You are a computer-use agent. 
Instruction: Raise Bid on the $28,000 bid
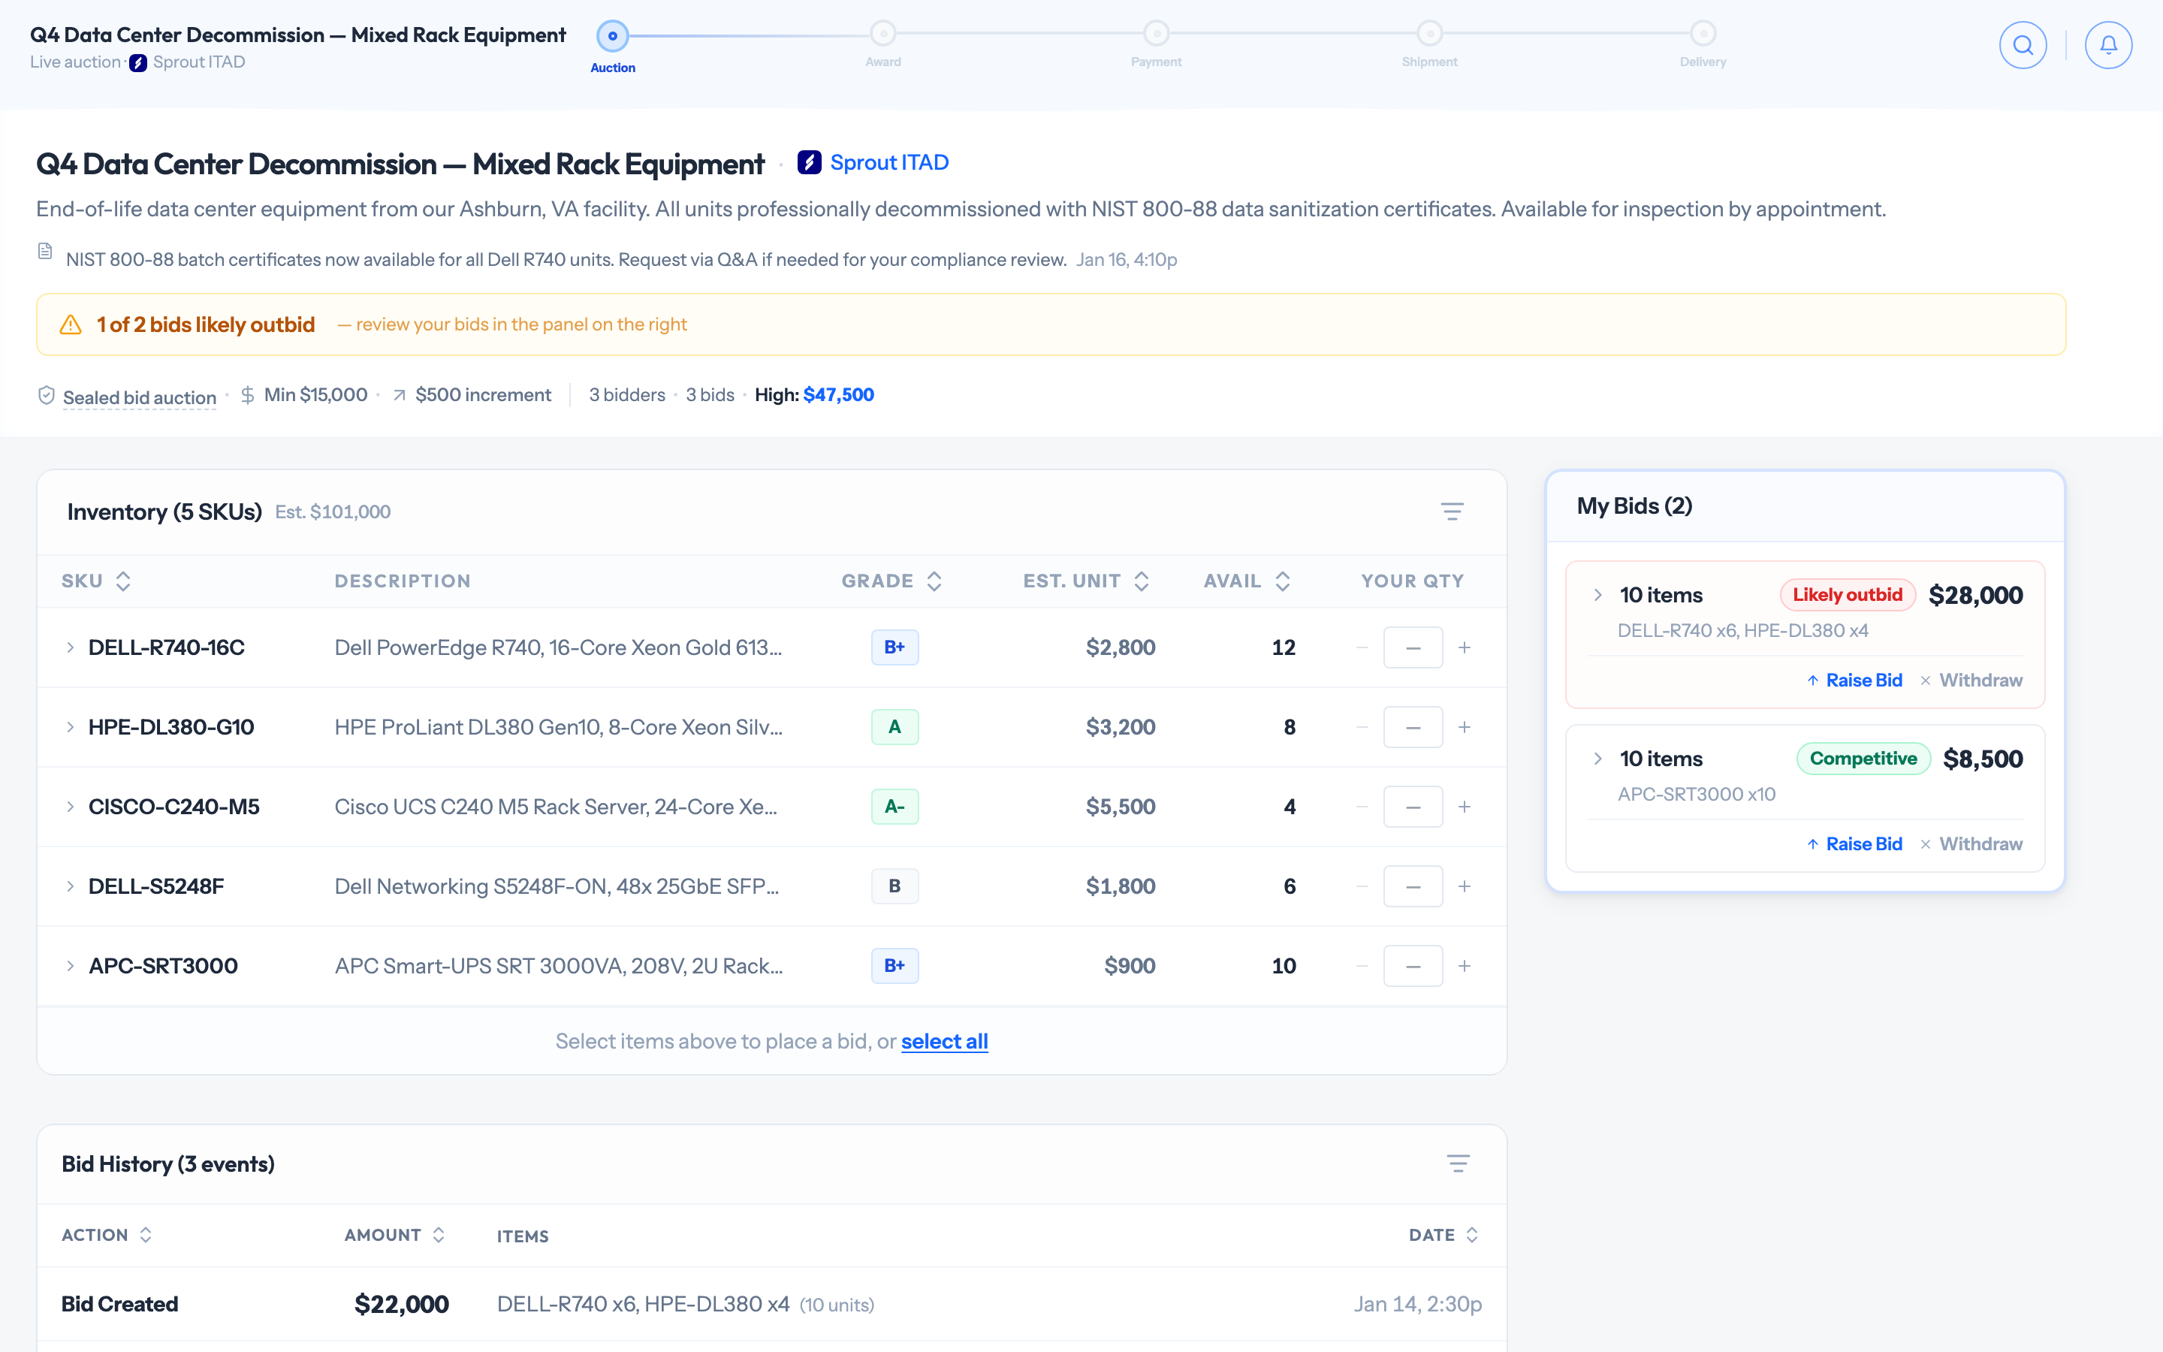coord(1854,681)
